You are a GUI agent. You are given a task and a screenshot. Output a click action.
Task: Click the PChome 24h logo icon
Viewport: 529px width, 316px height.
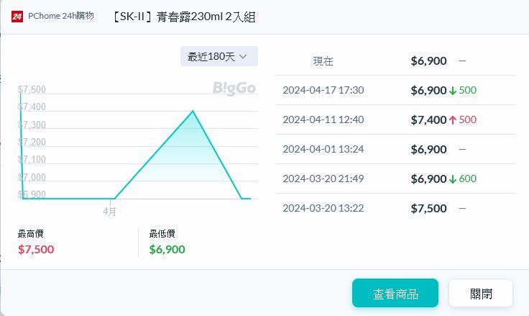click(x=17, y=16)
